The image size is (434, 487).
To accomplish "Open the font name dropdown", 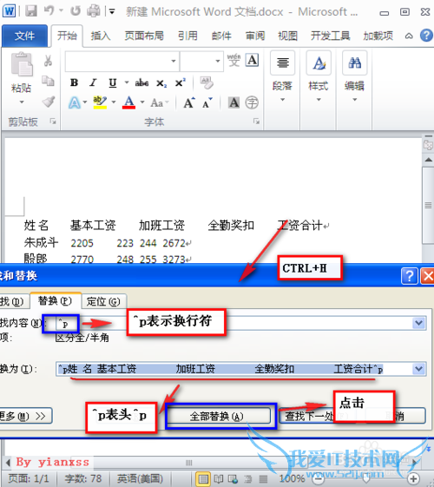I will pyautogui.click(x=174, y=61).
